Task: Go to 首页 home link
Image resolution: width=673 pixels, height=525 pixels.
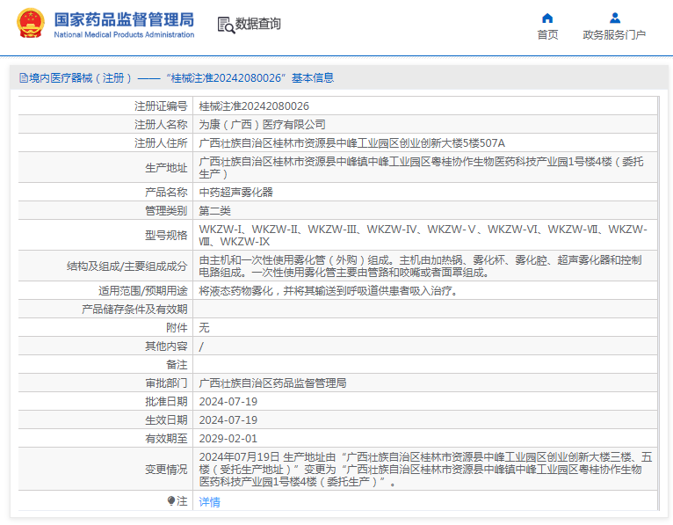Action: 547,35
